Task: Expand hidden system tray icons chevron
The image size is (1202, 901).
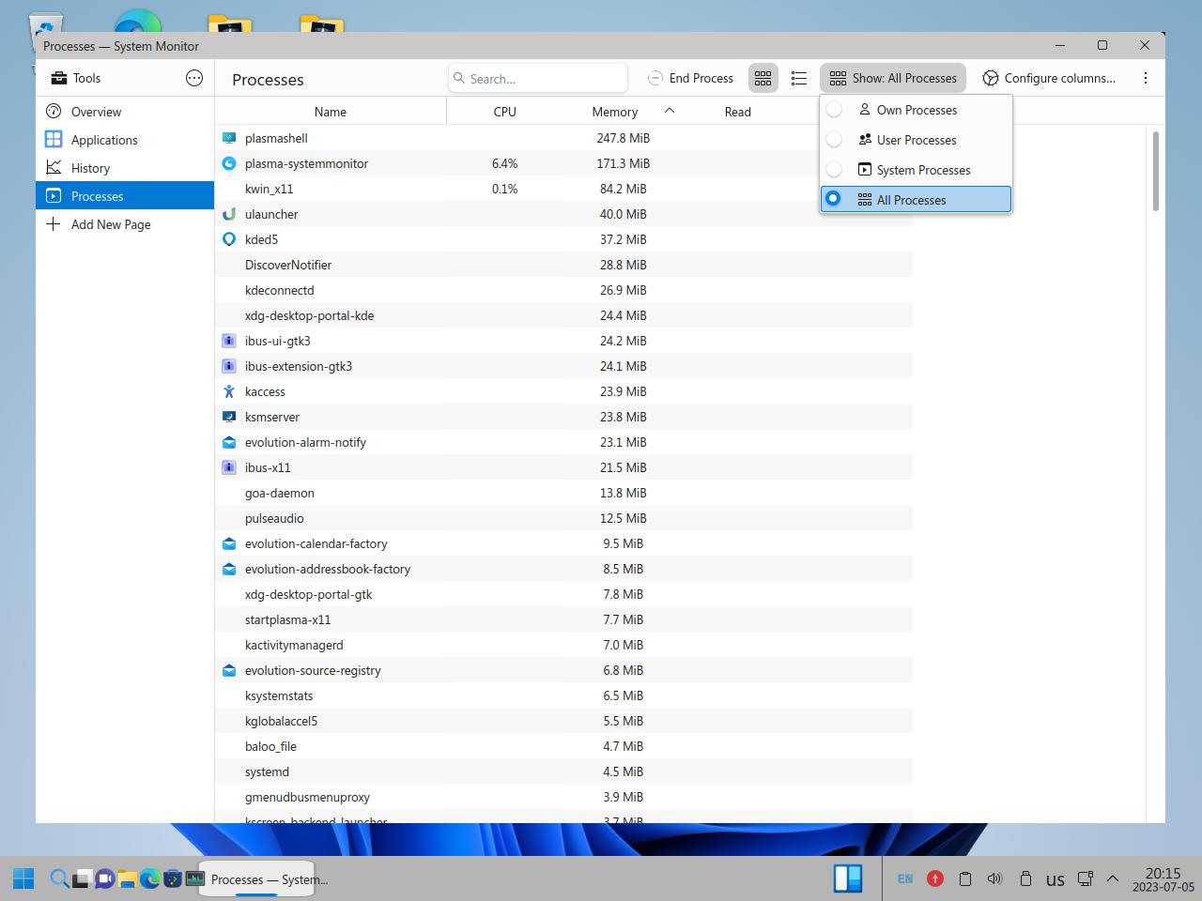Action: point(1113,878)
